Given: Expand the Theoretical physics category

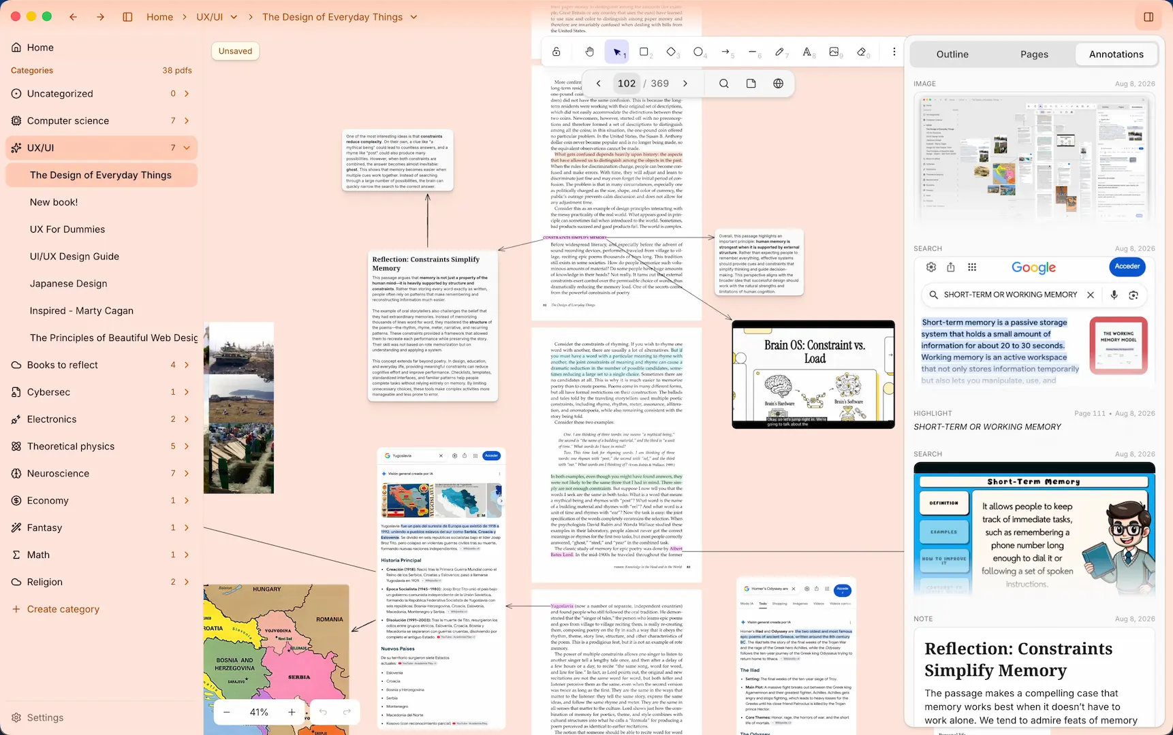Looking at the screenshot, I should 187,446.
